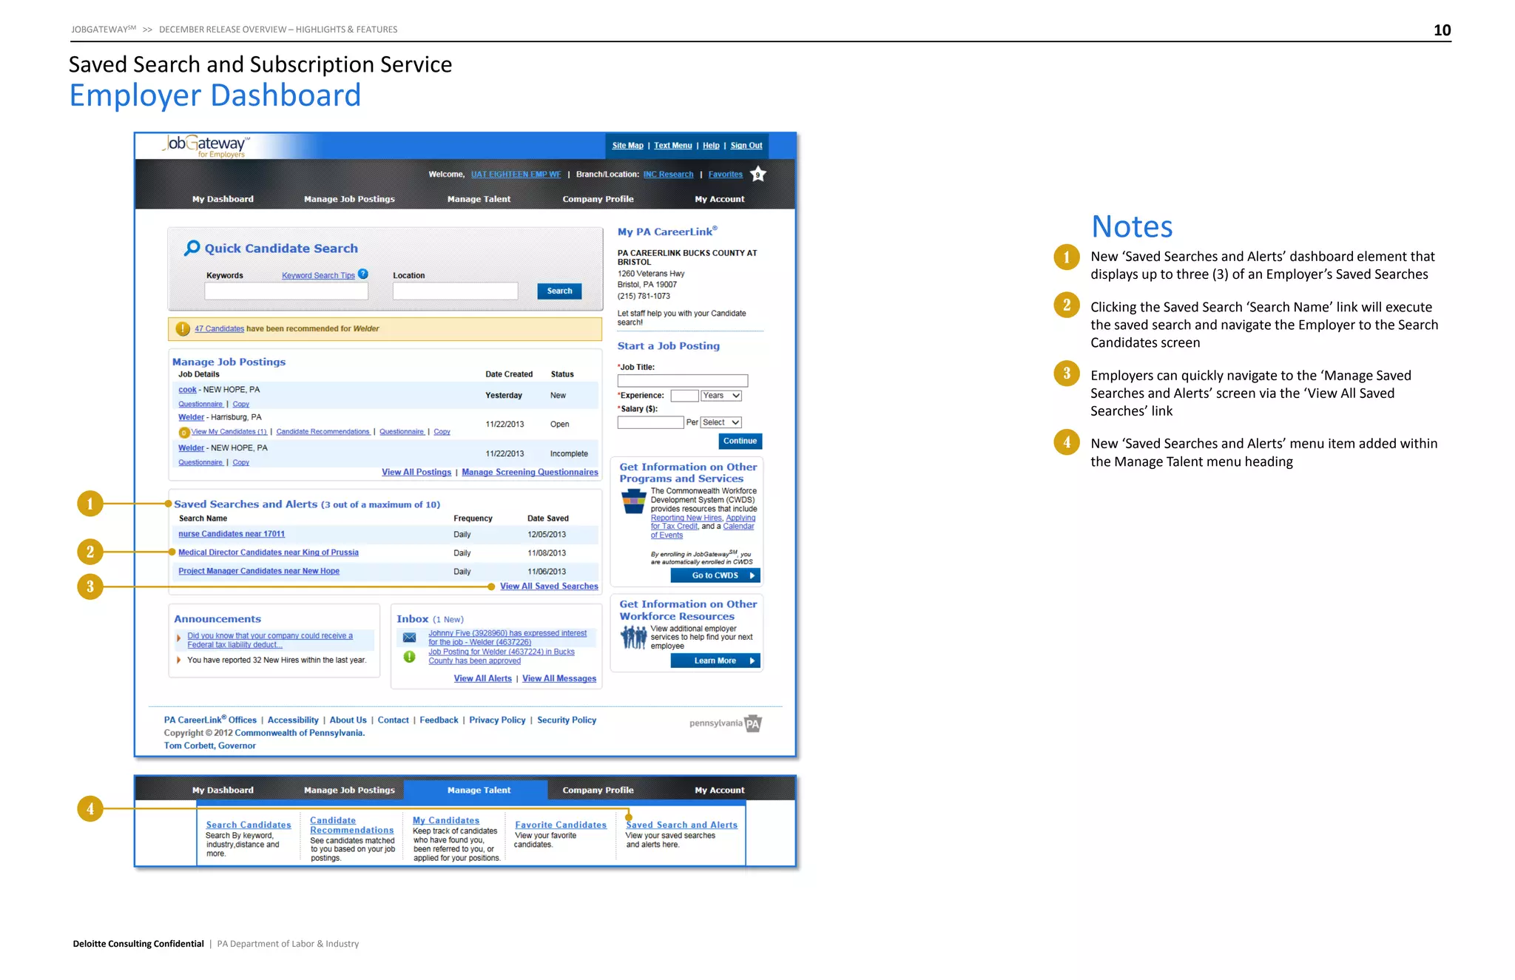Open the Manage Screening Questionnaires link
Screen dimensions: 1515x980
530,472
